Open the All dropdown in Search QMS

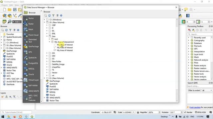coord(207,90)
